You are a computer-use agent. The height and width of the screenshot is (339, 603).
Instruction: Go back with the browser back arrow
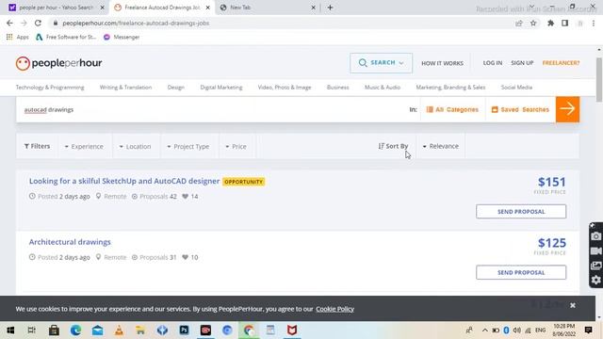[9, 23]
